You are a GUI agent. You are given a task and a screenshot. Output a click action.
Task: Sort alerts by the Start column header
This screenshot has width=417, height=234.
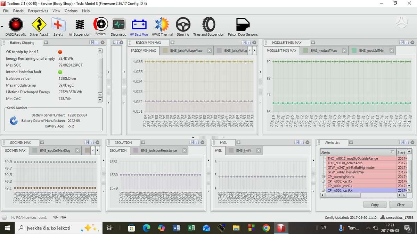tap(401, 152)
